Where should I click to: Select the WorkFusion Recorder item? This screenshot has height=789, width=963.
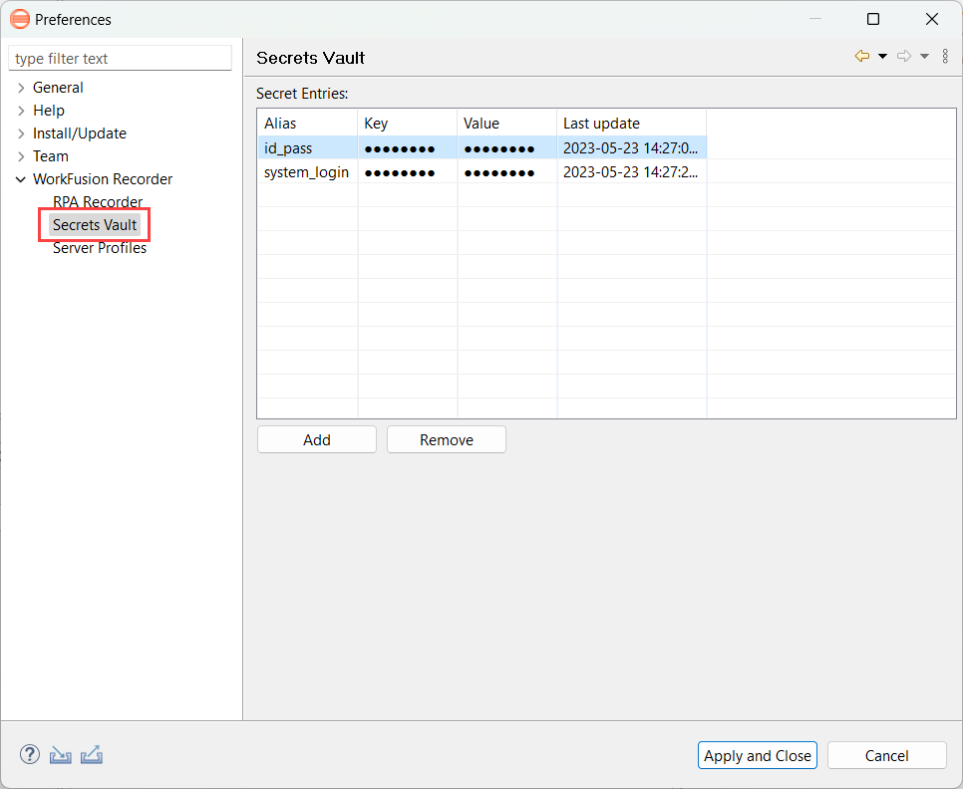(103, 179)
